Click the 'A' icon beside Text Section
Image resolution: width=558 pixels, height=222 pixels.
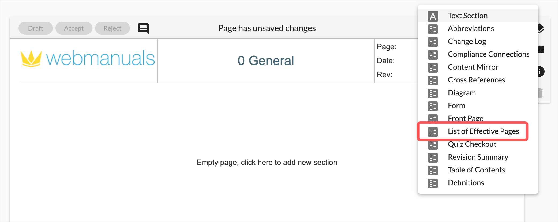coord(433,16)
